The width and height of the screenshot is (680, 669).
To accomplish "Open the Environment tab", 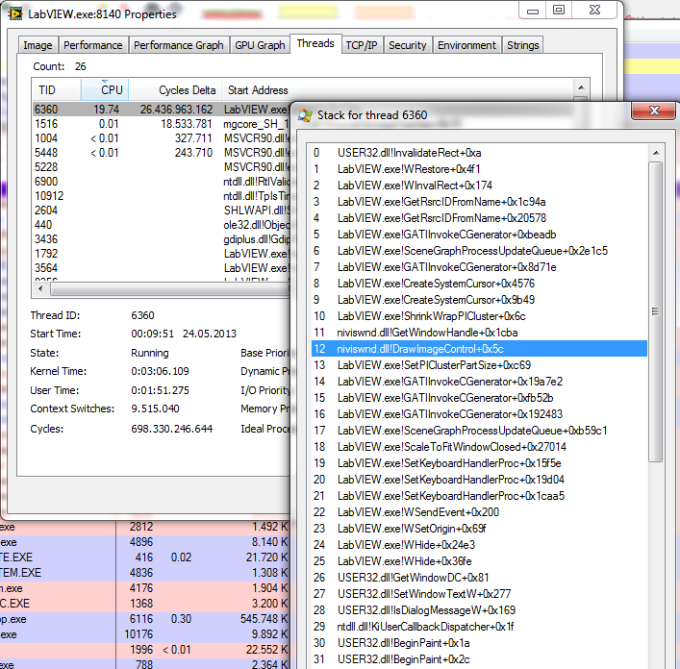I will (466, 45).
